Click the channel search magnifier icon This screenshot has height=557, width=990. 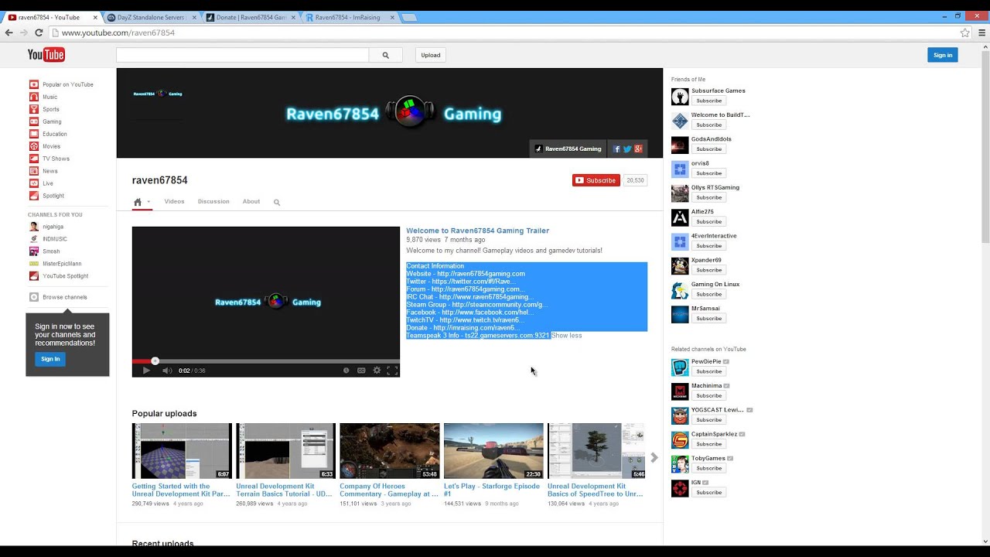(277, 202)
